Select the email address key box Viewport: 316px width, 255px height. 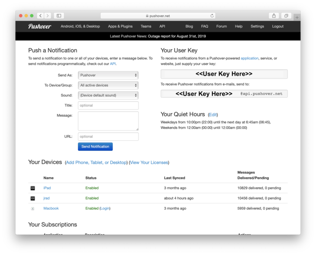coord(224,94)
